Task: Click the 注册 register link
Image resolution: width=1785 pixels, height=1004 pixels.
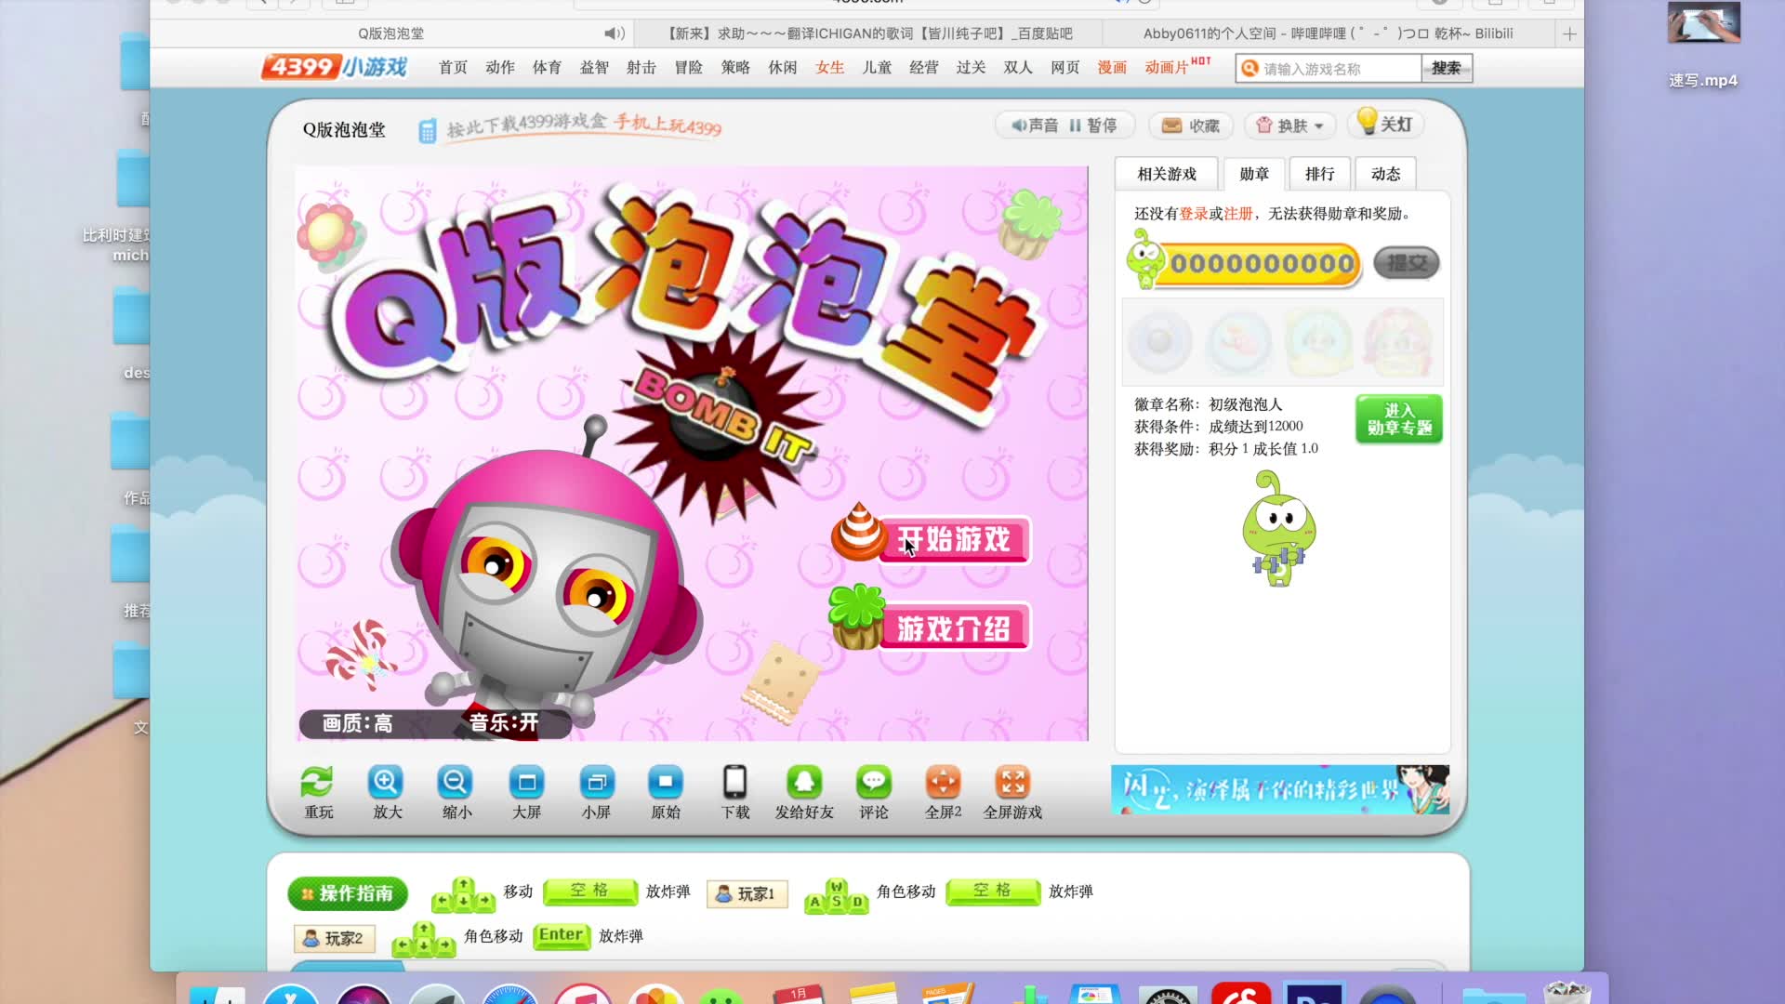Action: [x=1238, y=214]
